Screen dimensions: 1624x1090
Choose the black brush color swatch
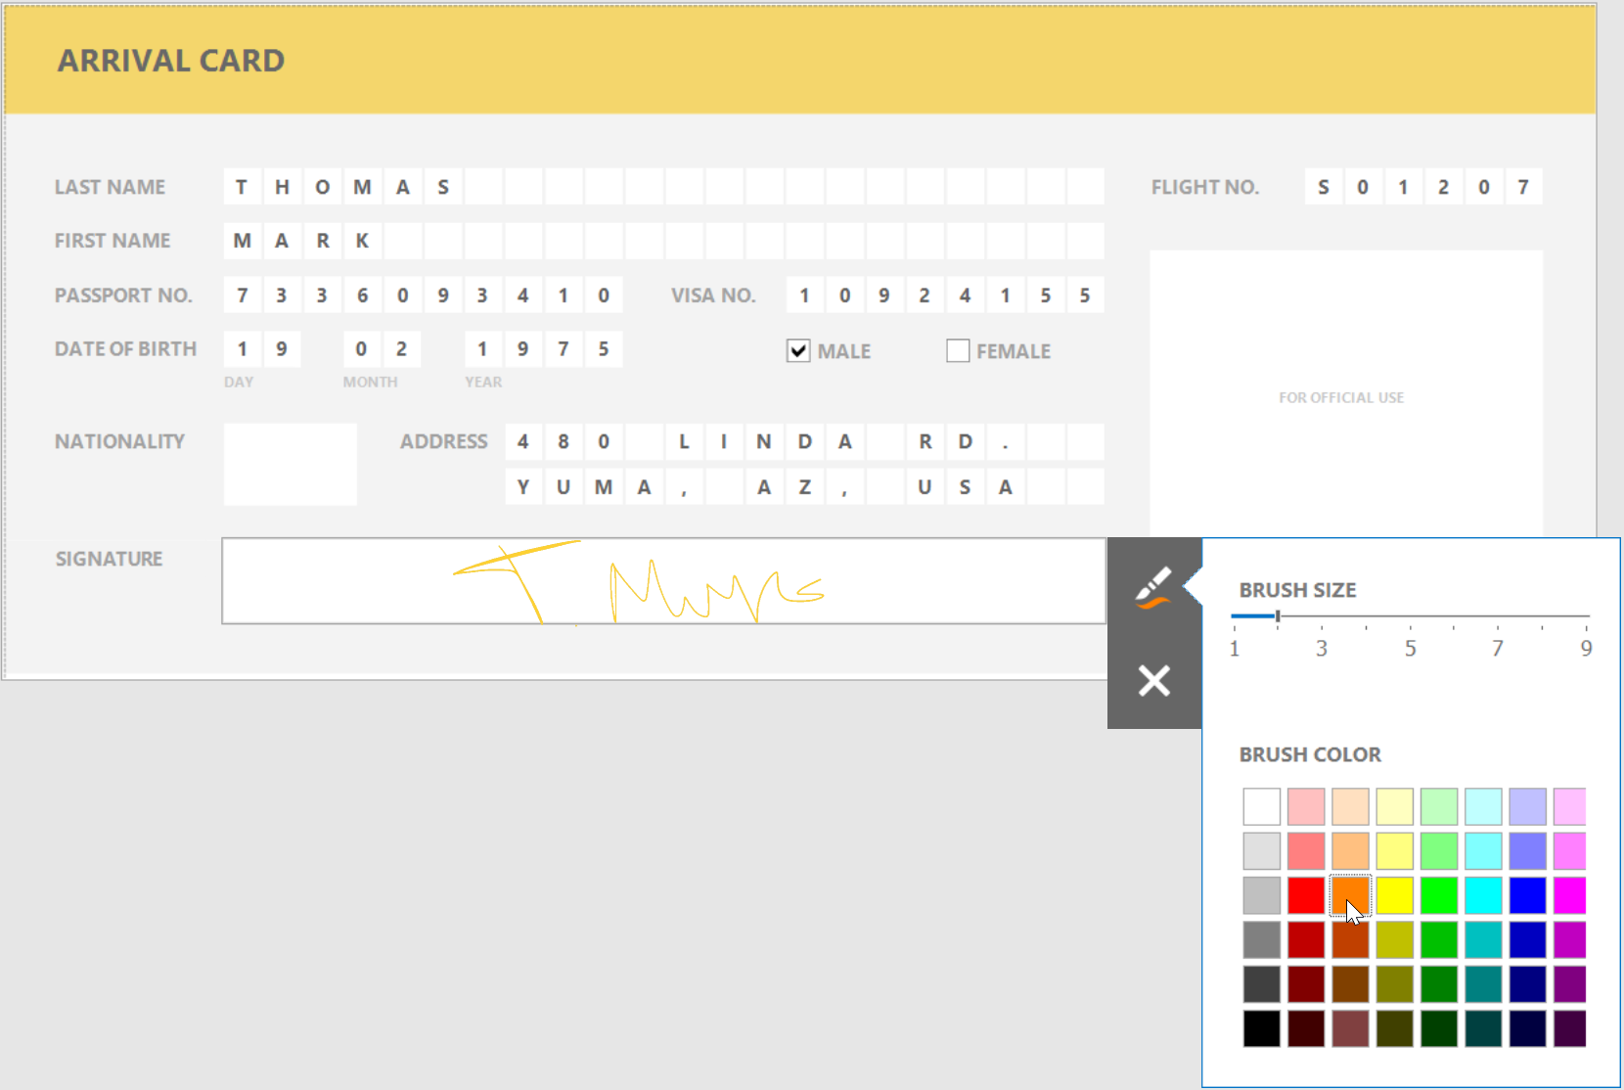[1262, 1028]
